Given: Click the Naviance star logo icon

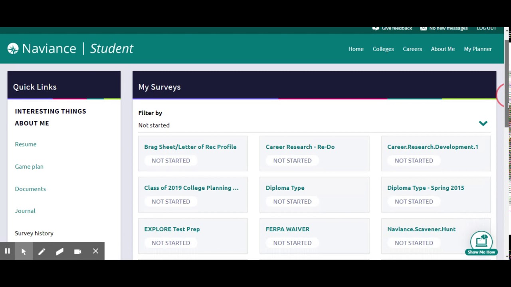Looking at the screenshot, I should pyautogui.click(x=13, y=49).
